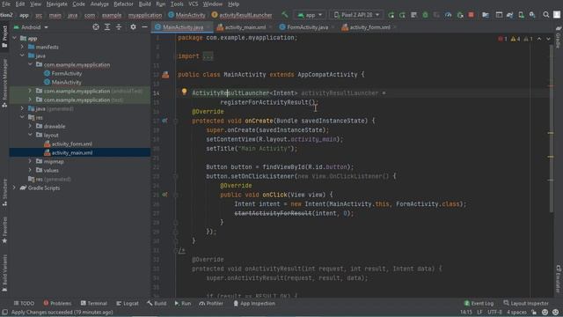The width and height of the screenshot is (563, 317).
Task: Toggle the Project tool window sidebar button
Action: point(4,37)
